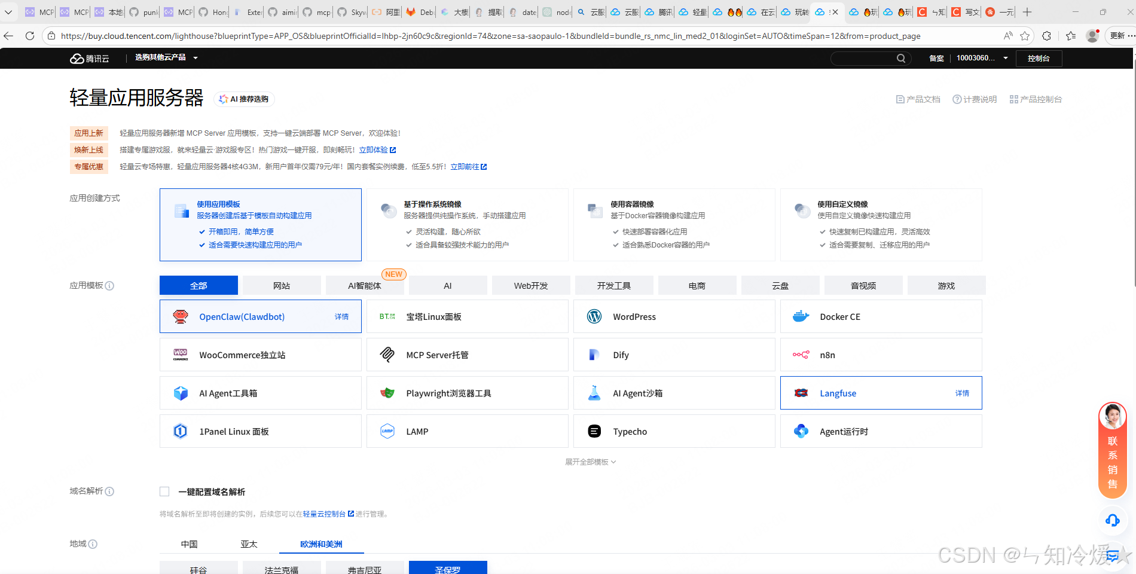This screenshot has width=1136, height=574.
Task: Select the AI智能体 template category tab
Action: 365,285
